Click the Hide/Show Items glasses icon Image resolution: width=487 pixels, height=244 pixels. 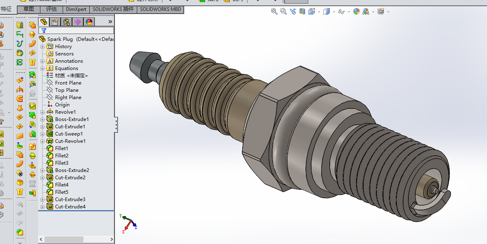341,12
